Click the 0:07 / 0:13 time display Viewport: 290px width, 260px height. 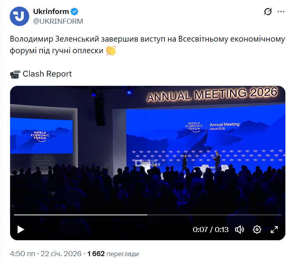coord(210,229)
